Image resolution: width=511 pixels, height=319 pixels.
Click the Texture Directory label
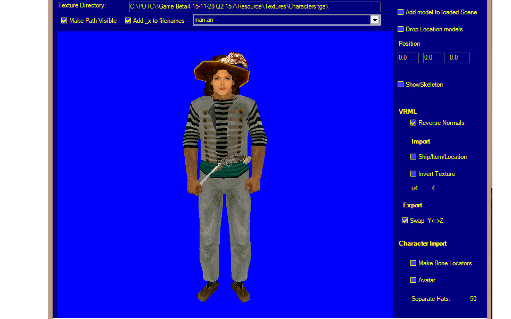[x=82, y=5]
